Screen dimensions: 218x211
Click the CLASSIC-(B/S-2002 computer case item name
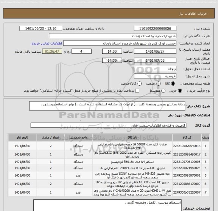coord(132,155)
